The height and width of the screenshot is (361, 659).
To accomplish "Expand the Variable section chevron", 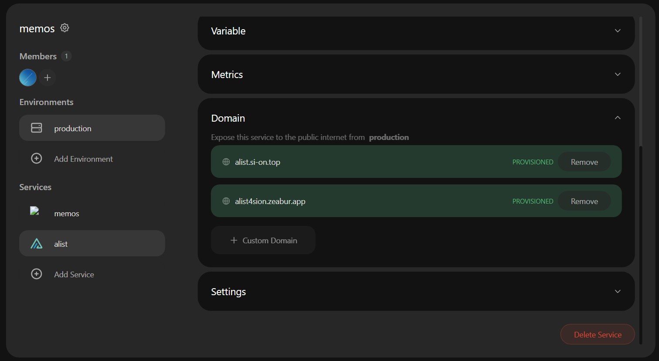I will click(618, 31).
